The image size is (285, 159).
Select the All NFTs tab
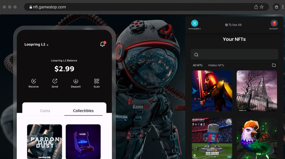coord(198,65)
